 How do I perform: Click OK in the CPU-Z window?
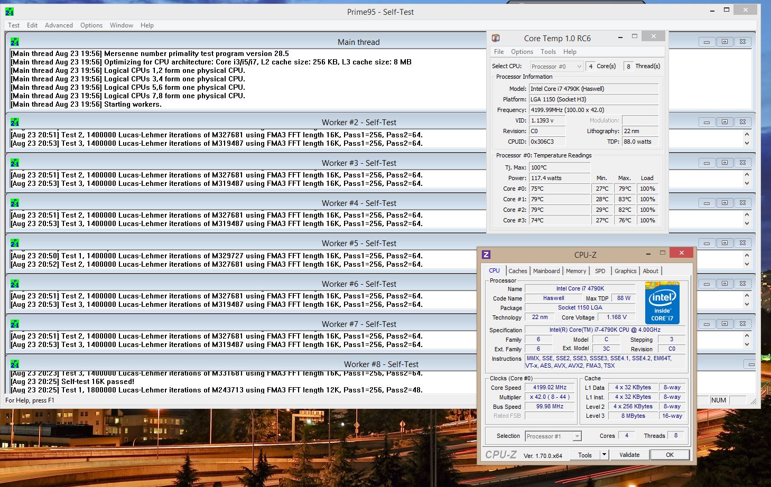pos(670,455)
